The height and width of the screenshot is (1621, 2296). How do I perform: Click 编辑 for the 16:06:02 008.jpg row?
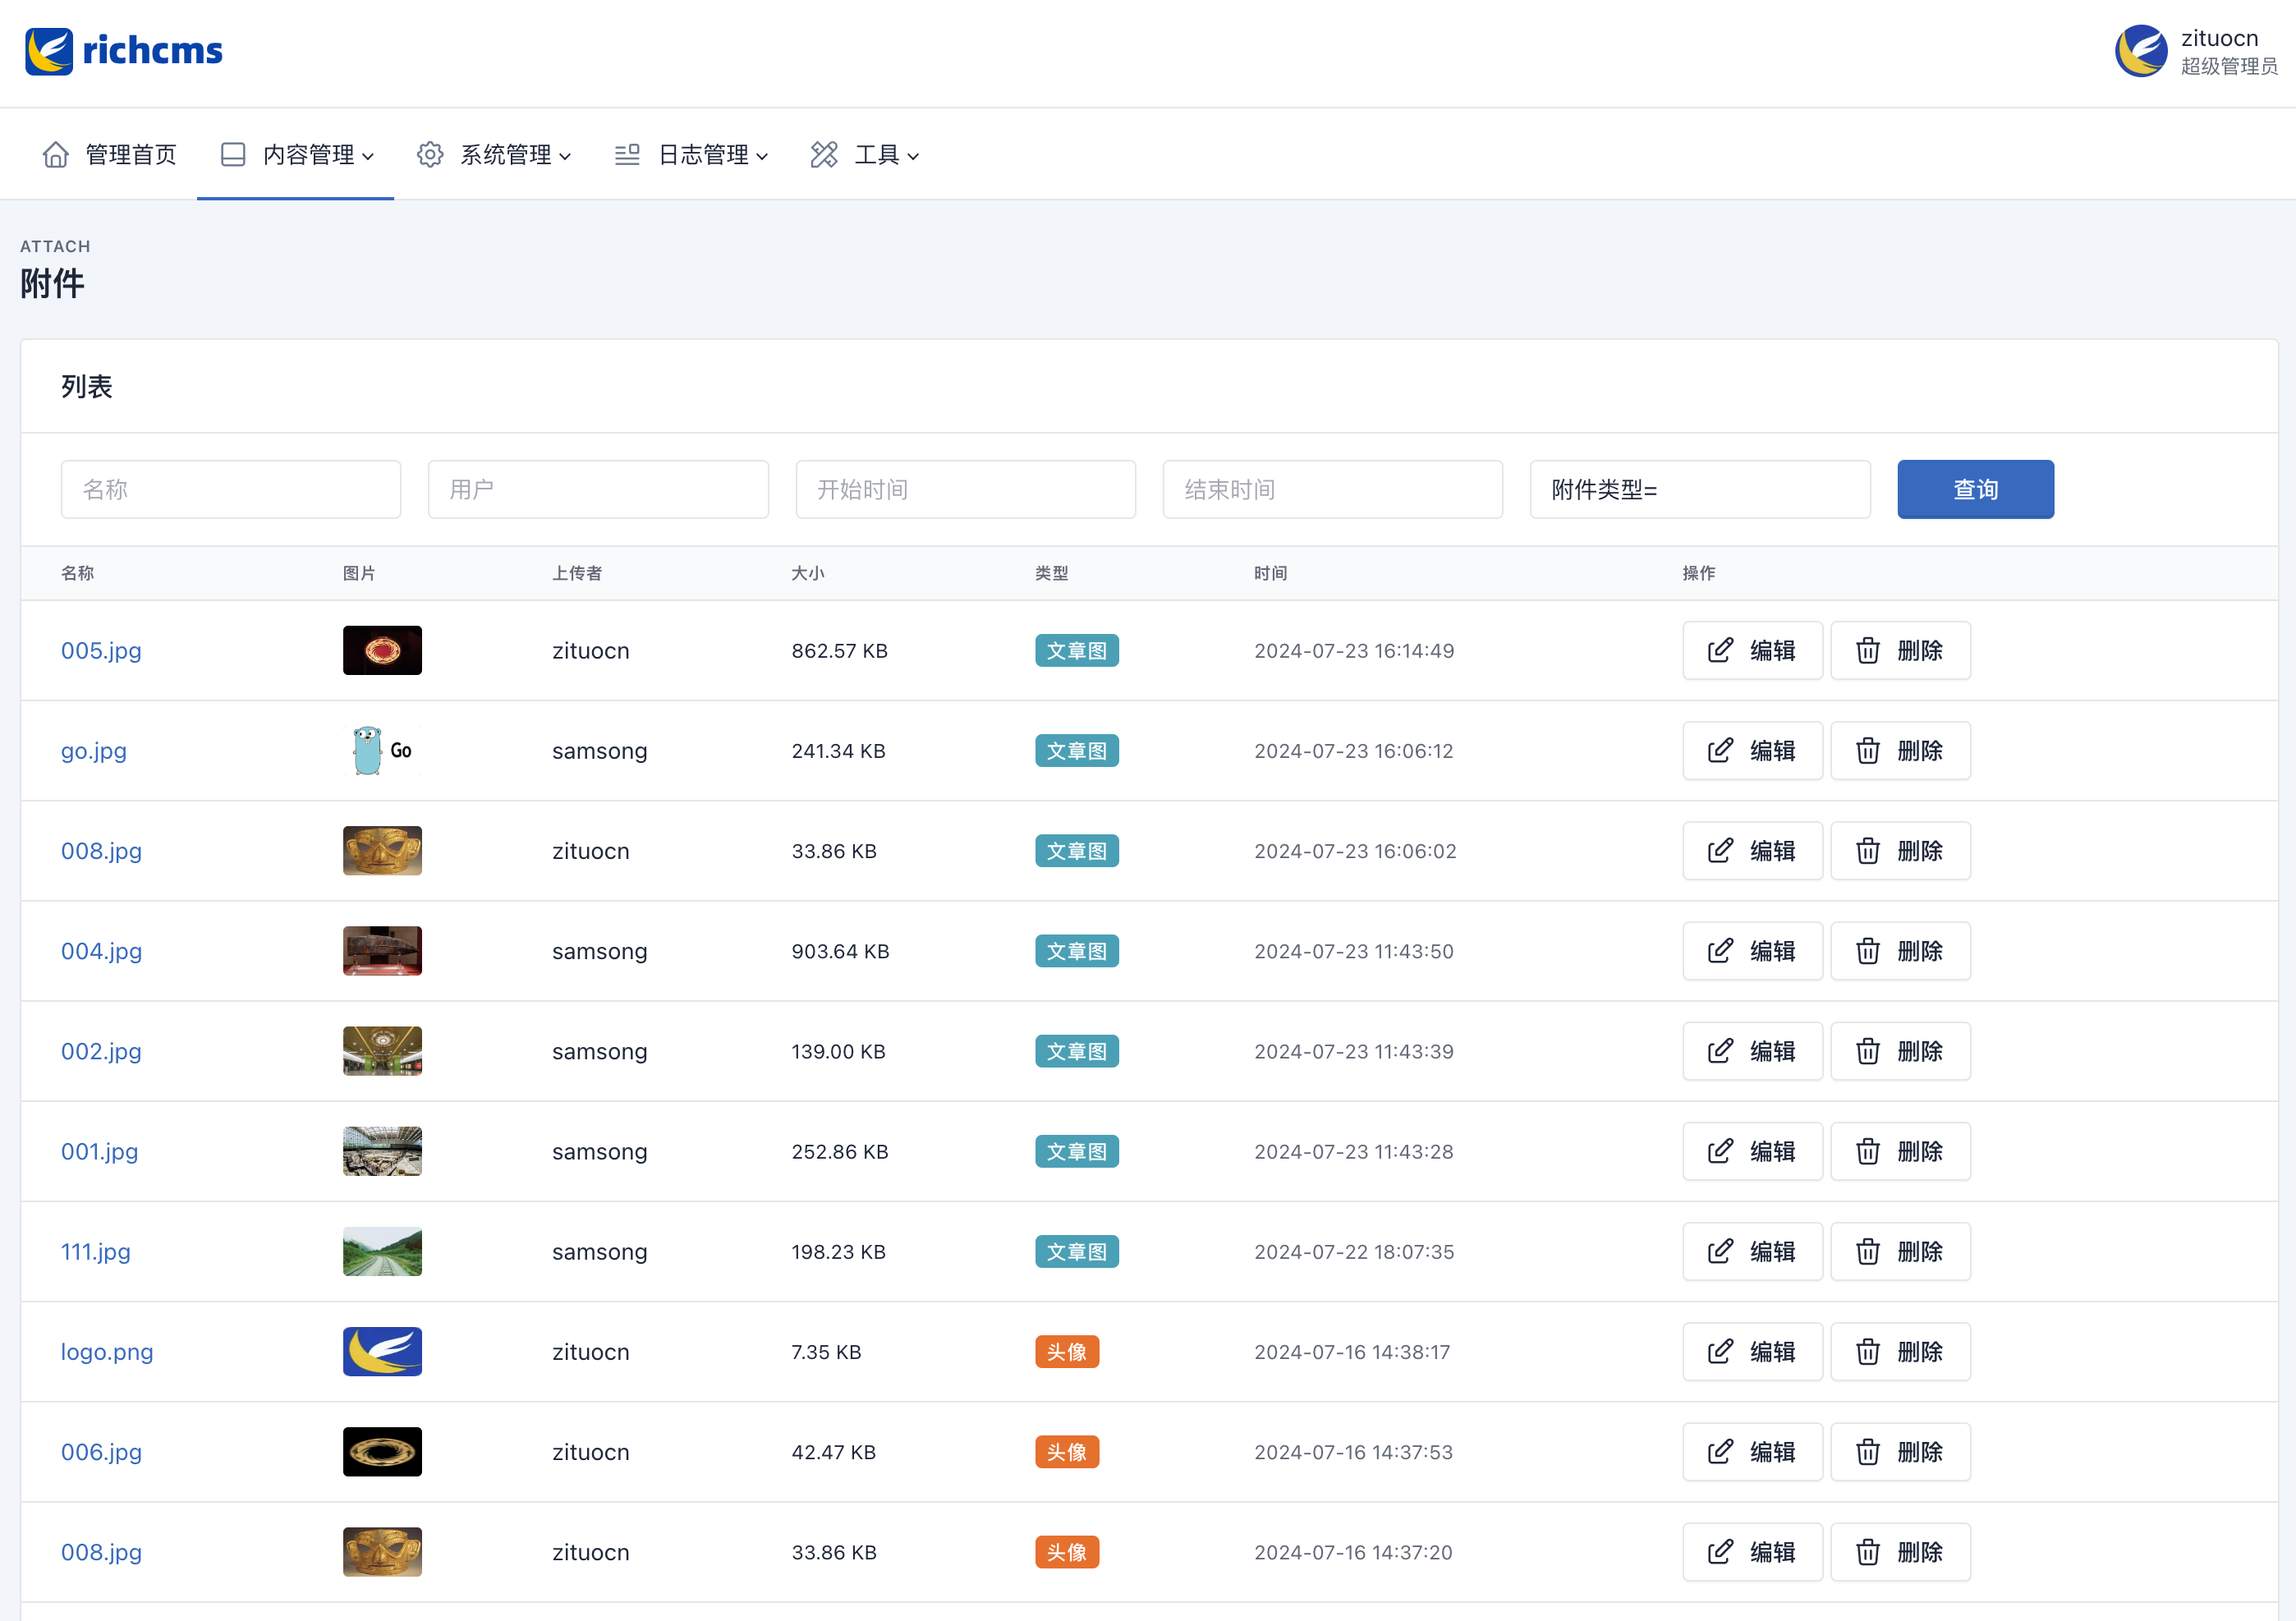1752,851
